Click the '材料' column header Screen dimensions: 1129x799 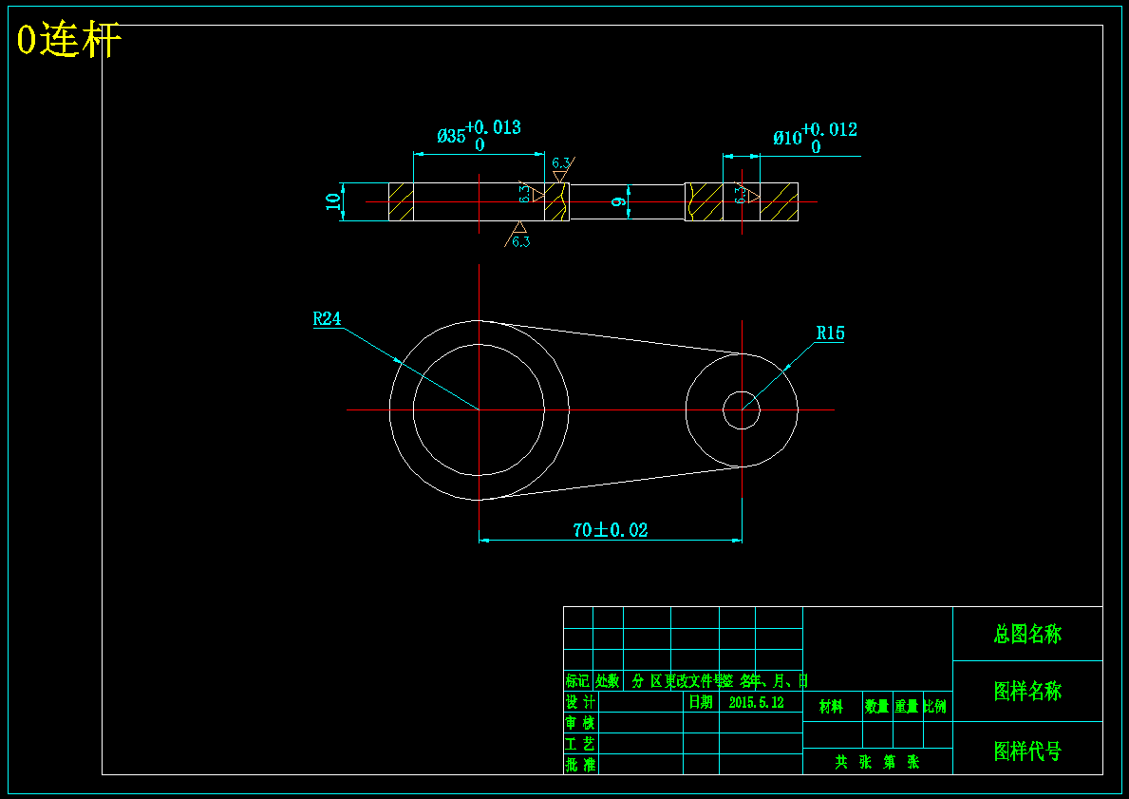tap(831, 707)
